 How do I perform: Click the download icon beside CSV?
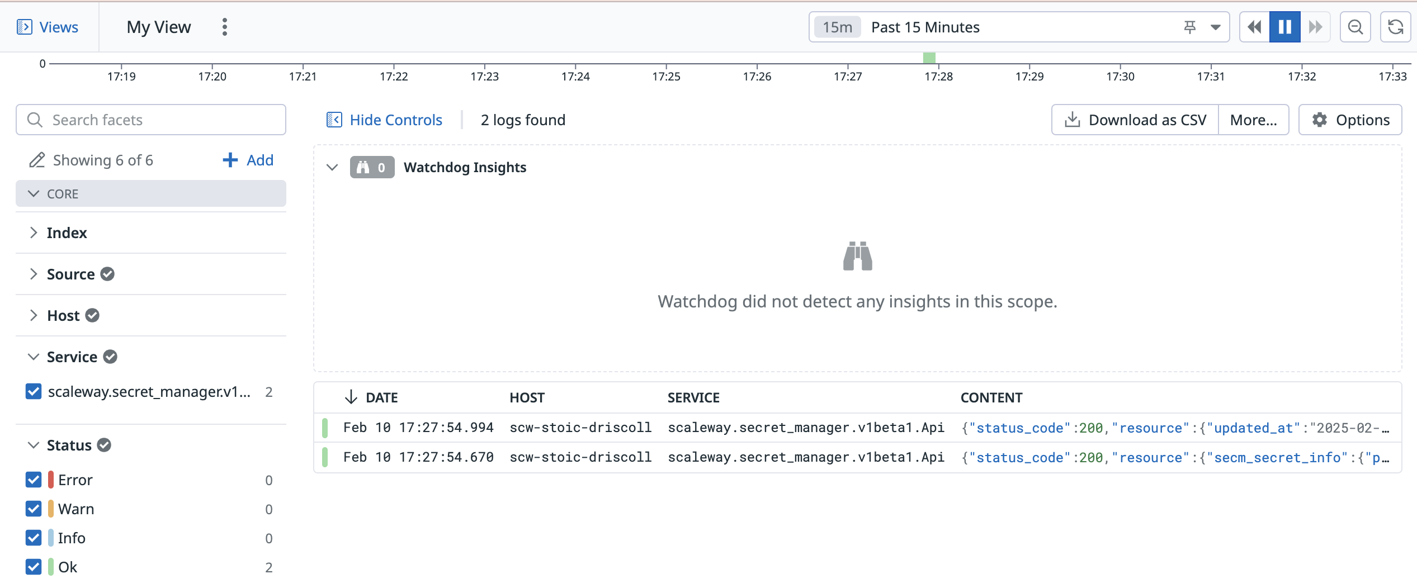[x=1072, y=120]
